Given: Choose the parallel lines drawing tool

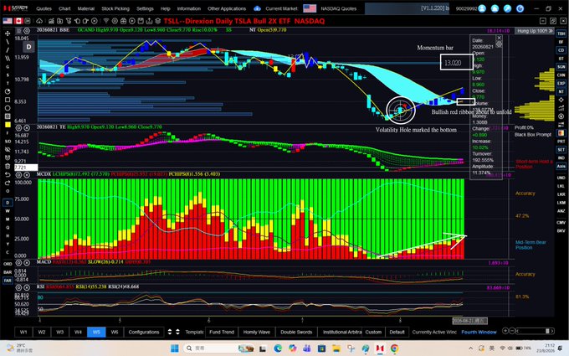Looking at the screenshot, I should (x=8, y=58).
